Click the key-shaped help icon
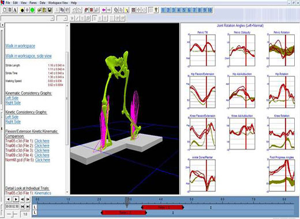Viewport: 300px width, 219px height. click(x=156, y=10)
